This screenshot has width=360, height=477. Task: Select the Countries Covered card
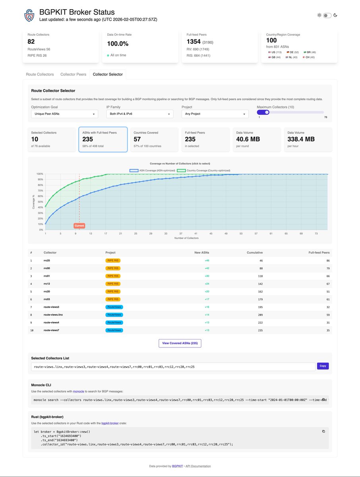coord(155,140)
